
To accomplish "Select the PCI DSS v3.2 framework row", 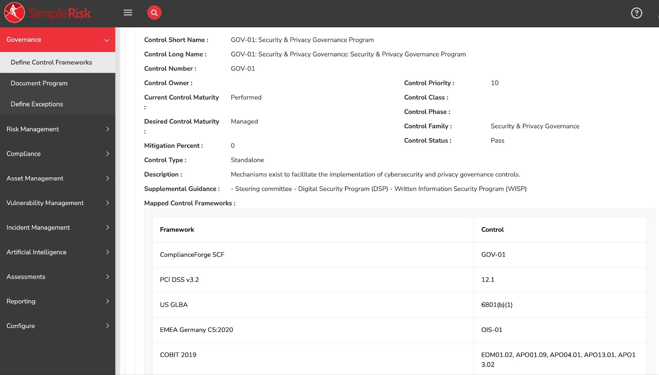I will point(179,280).
